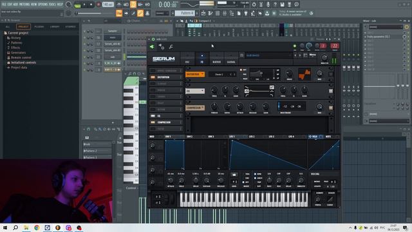Image resolution: width=412 pixels, height=232 pixels.
Task: Open the Effects folder in browser
Action: pos(15,48)
